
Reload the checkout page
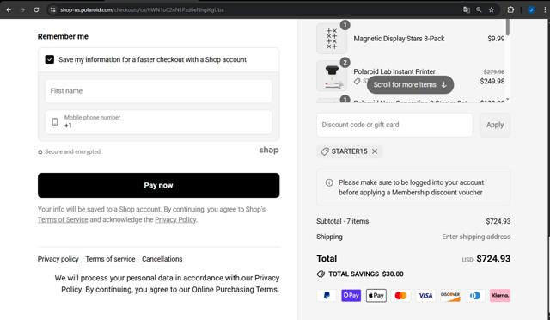click(36, 9)
